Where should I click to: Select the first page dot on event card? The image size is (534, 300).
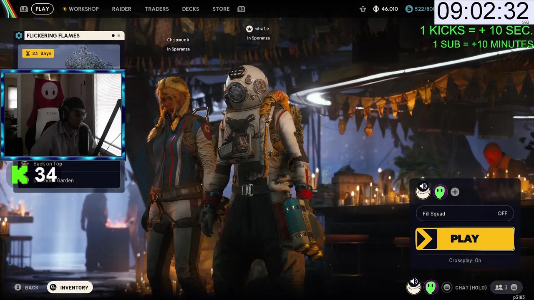pyautogui.click(x=113, y=35)
